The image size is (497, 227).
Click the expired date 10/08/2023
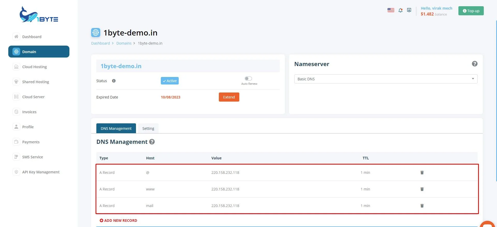tap(170, 97)
